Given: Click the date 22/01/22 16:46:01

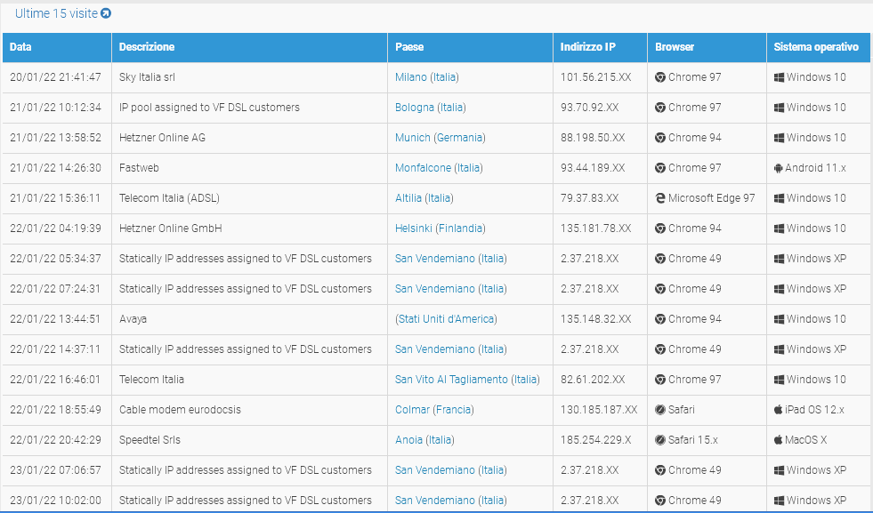Looking at the screenshot, I should click(56, 380).
